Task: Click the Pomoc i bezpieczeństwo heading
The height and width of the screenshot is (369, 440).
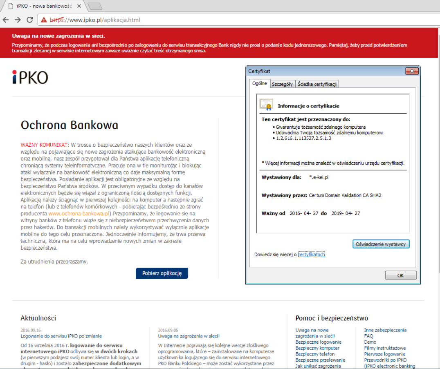Action: pos(332,318)
